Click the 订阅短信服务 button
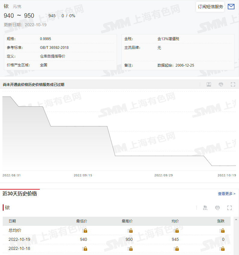Viewport: 239px width, 255px height. click(x=210, y=7)
